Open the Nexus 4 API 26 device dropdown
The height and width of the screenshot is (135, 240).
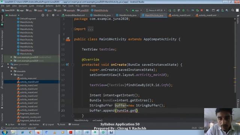156,10
